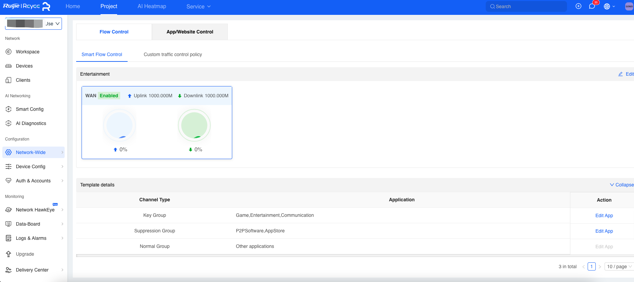634x282 pixels.
Task: Change the 10 / page size selector
Action: [x=619, y=266]
